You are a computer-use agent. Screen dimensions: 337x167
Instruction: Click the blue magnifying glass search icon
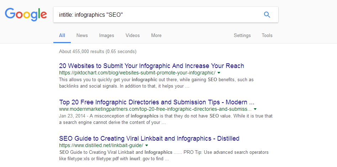(x=267, y=15)
